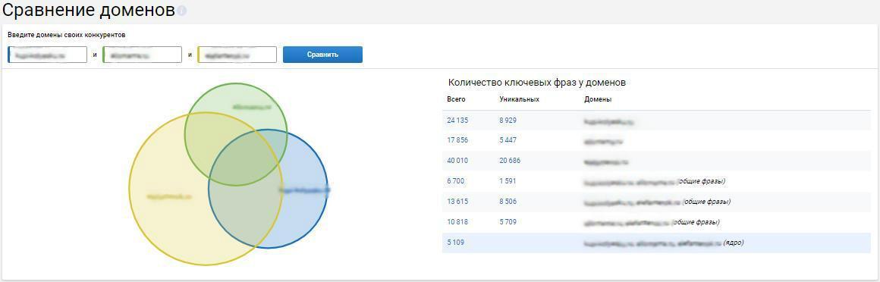Viewport: 880px width, 282px height.
Task: Click the Всего column header
Action: click(x=456, y=99)
